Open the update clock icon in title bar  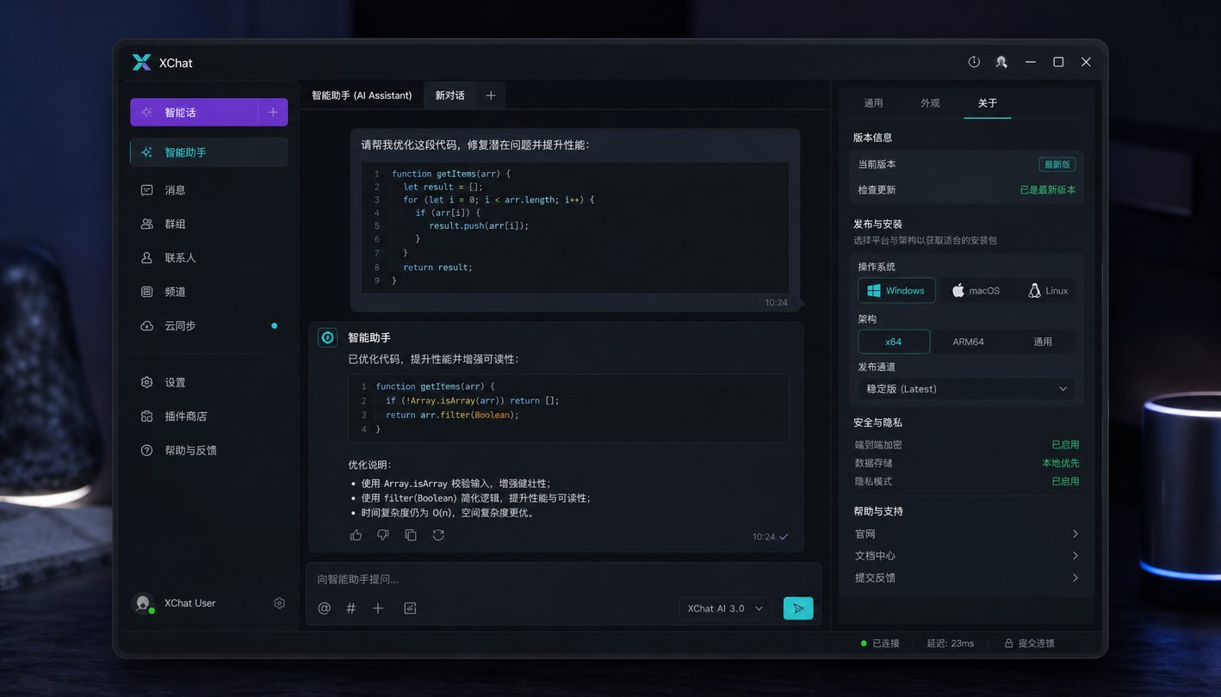pyautogui.click(x=974, y=62)
